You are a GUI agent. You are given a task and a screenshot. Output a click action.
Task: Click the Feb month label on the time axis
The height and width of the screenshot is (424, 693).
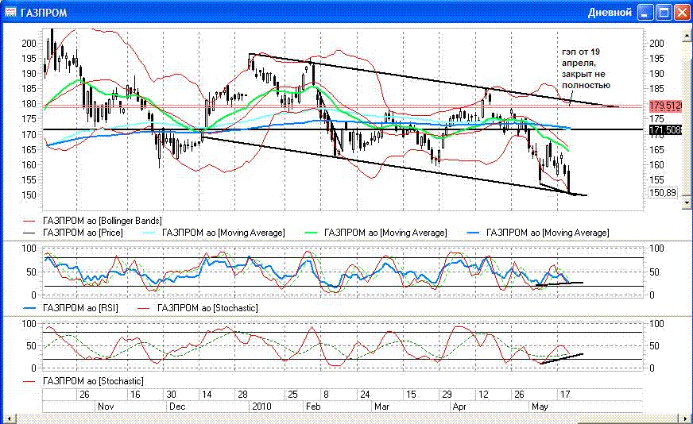(x=313, y=407)
